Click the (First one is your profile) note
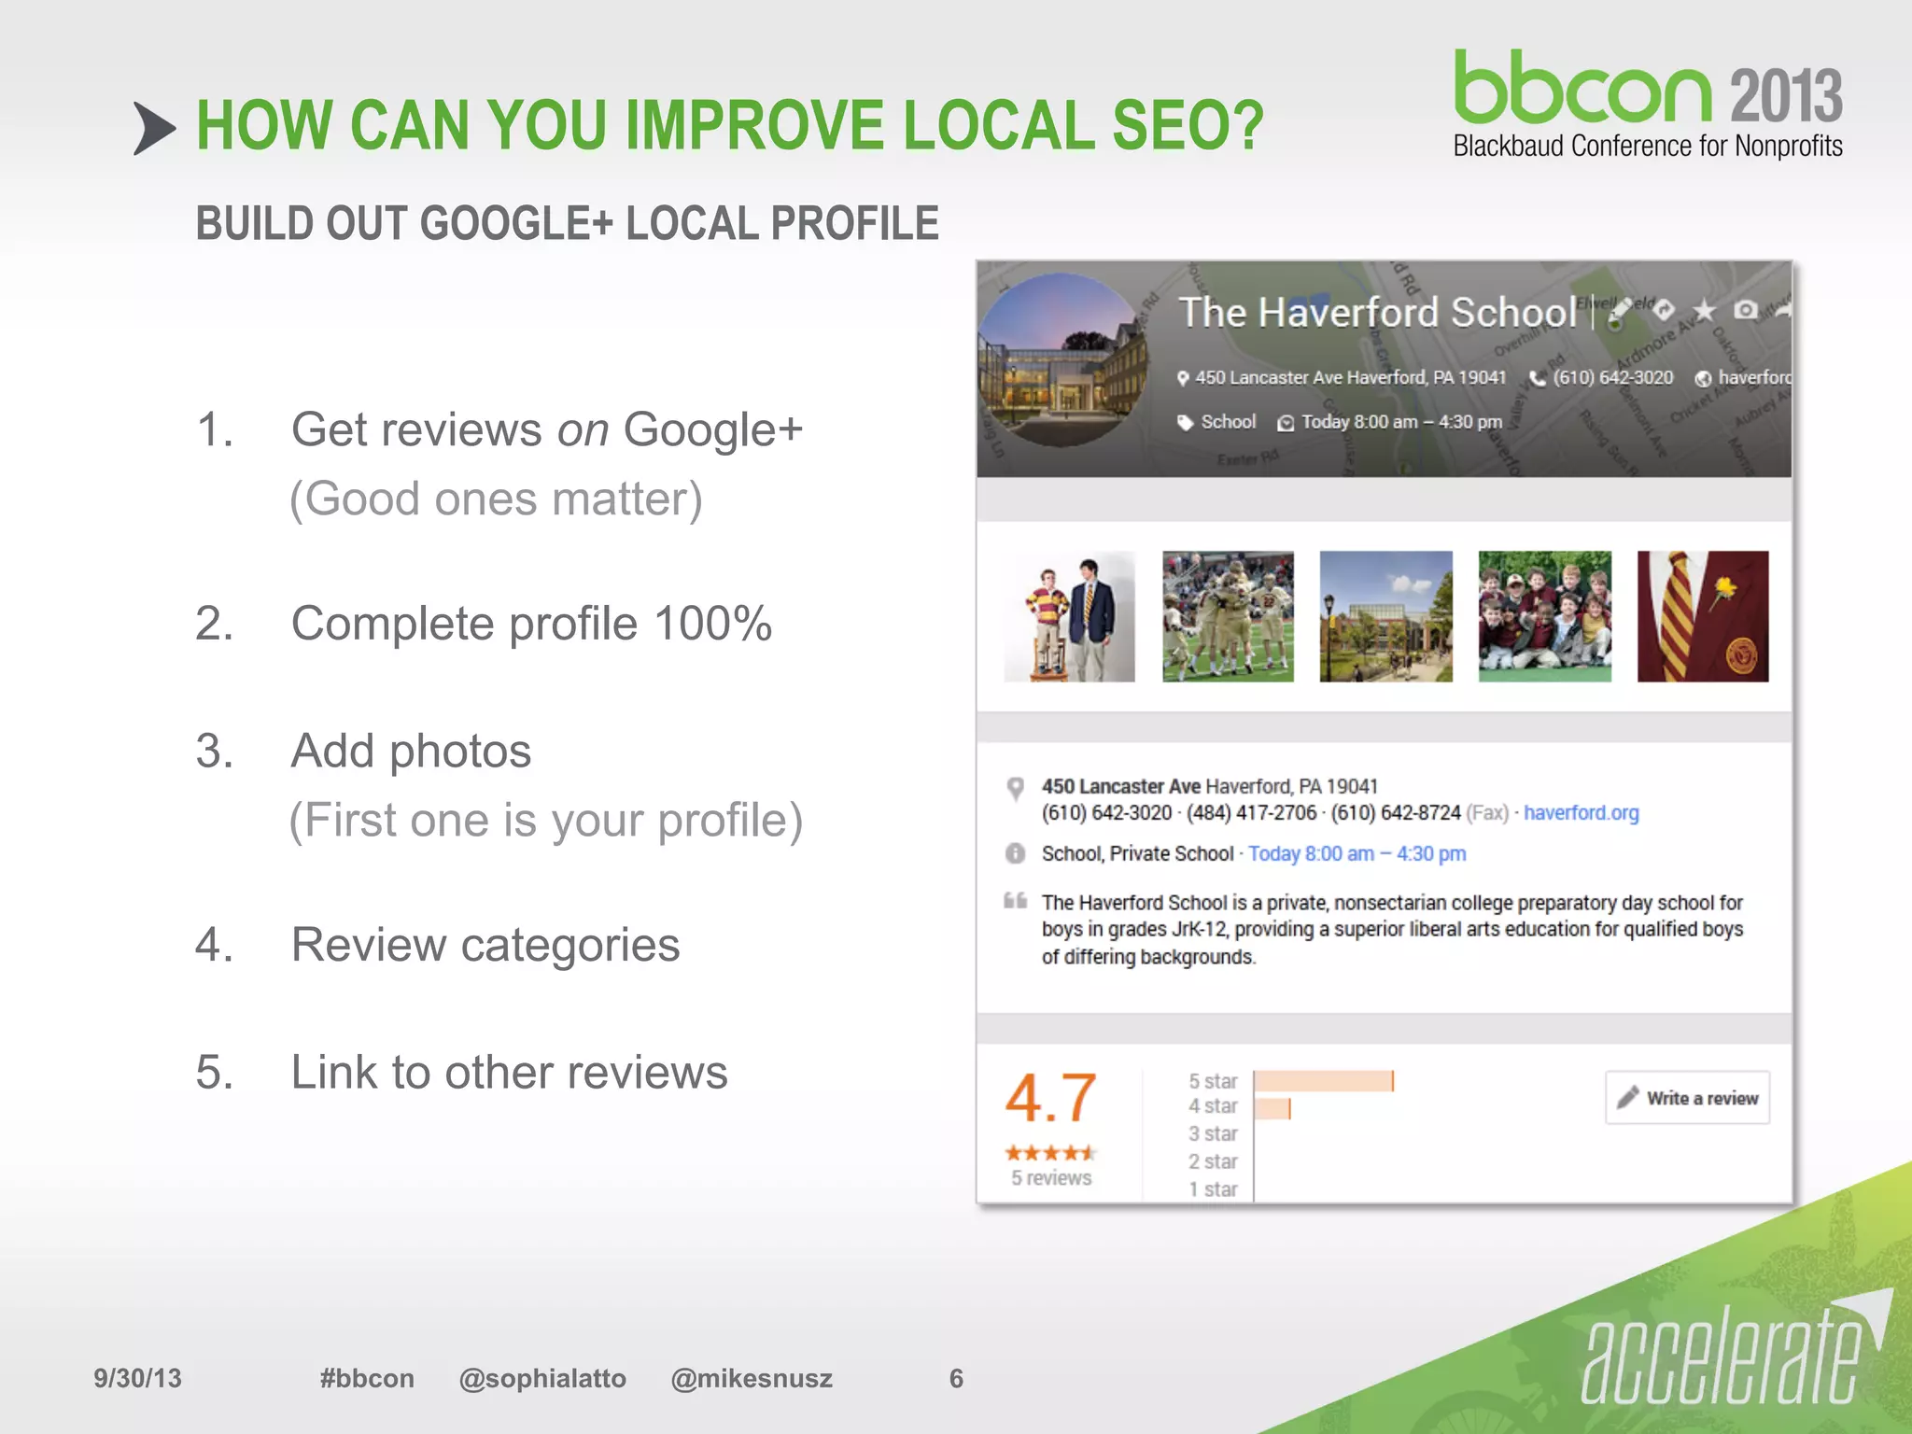 546,821
